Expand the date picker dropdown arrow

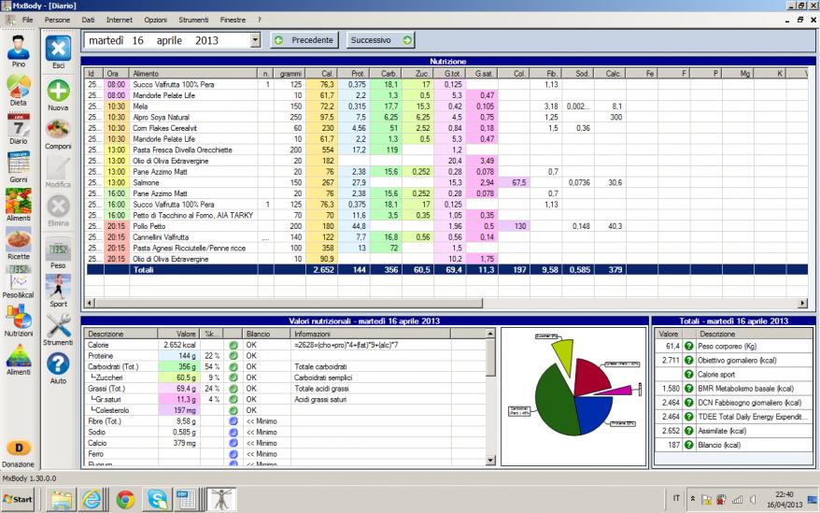(255, 40)
